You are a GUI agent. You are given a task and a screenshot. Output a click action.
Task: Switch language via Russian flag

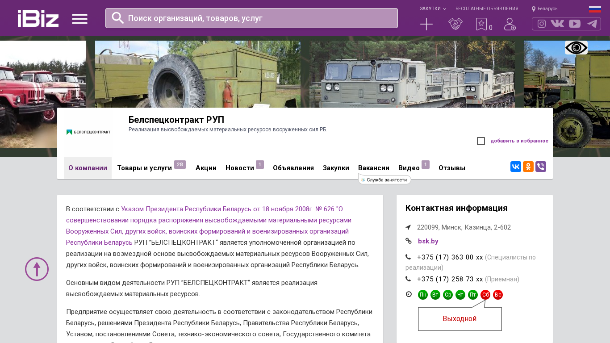coord(595,9)
